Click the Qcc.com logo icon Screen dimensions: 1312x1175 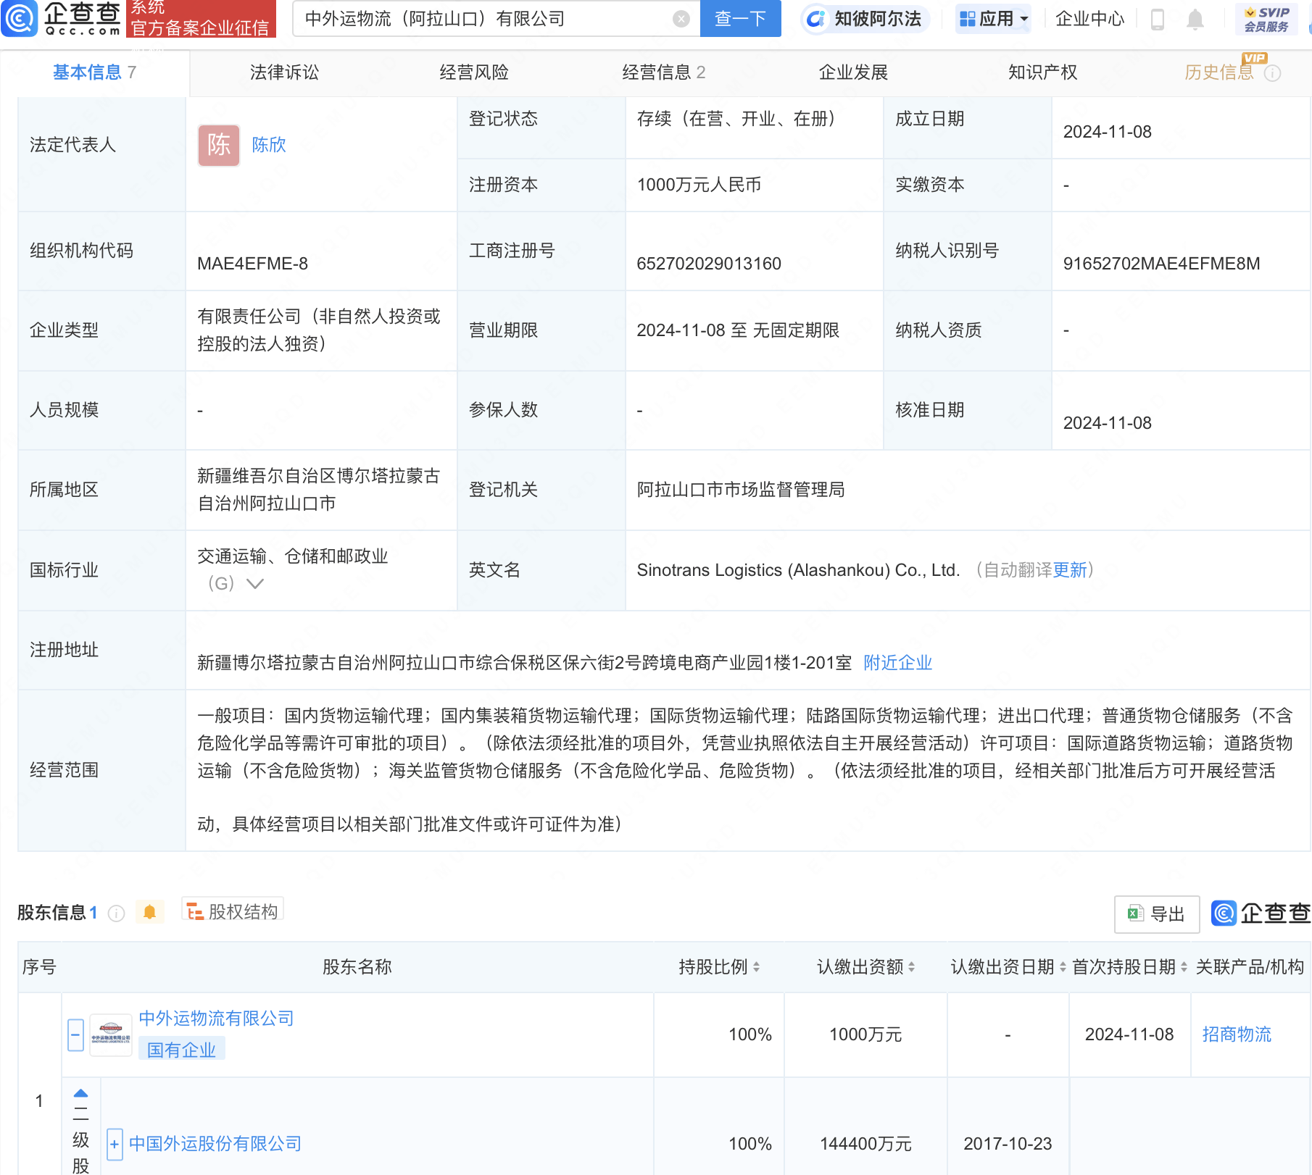coord(19,19)
